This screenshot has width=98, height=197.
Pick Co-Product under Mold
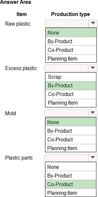[x=71, y=140]
